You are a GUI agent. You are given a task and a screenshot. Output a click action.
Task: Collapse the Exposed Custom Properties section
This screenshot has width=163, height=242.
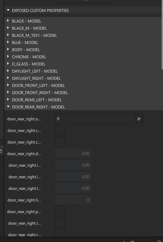tap(8, 10)
